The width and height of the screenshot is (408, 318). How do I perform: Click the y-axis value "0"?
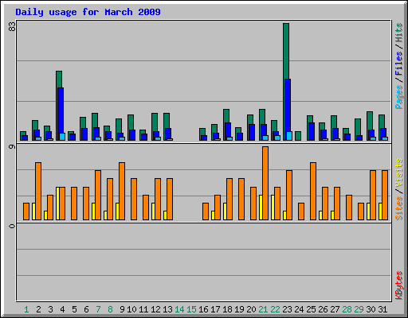coord(12,226)
